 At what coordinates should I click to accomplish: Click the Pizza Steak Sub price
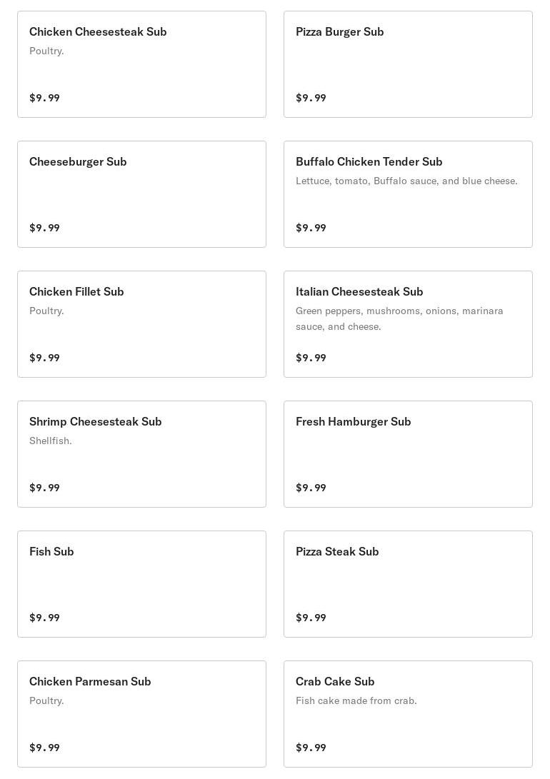coord(311,618)
